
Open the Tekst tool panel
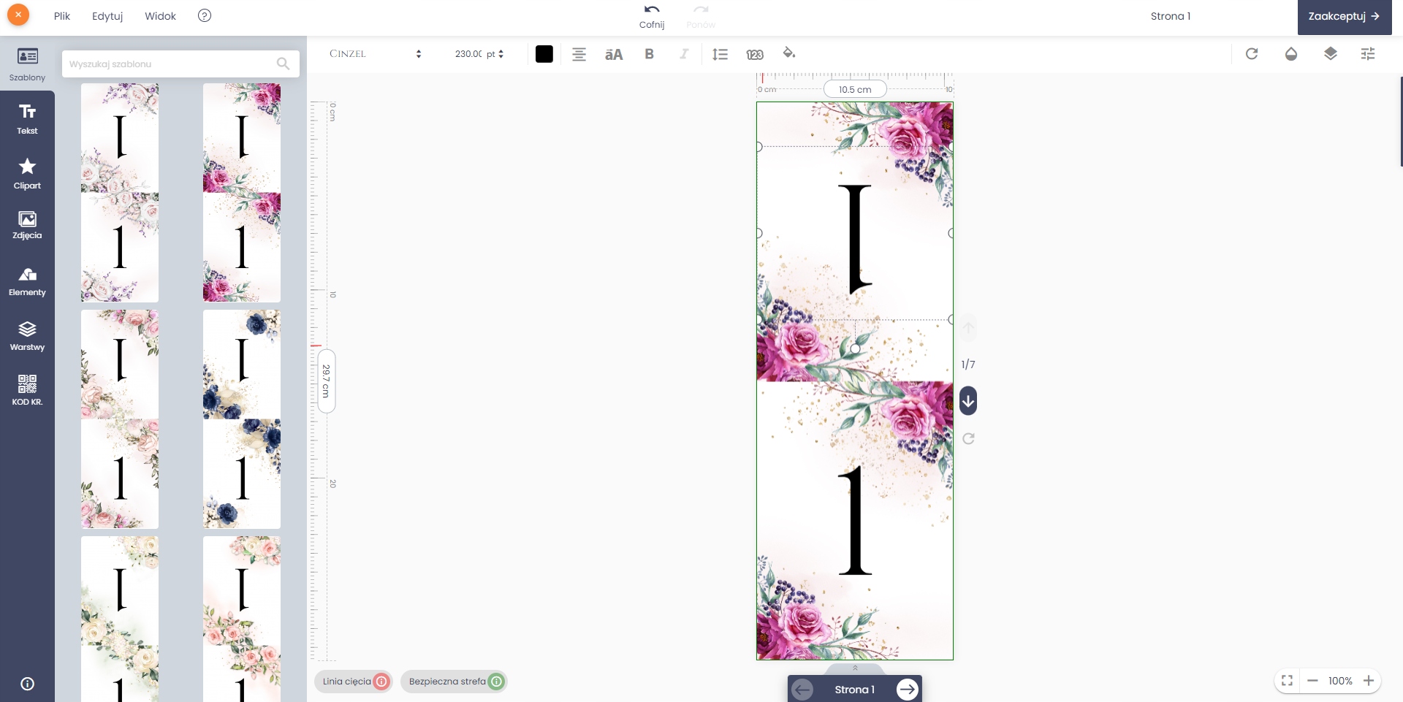pos(27,118)
